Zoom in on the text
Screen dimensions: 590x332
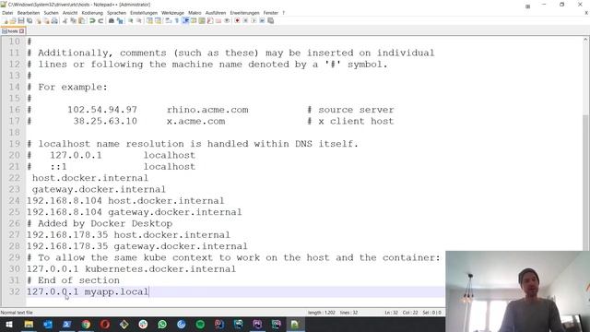coord(131,20)
